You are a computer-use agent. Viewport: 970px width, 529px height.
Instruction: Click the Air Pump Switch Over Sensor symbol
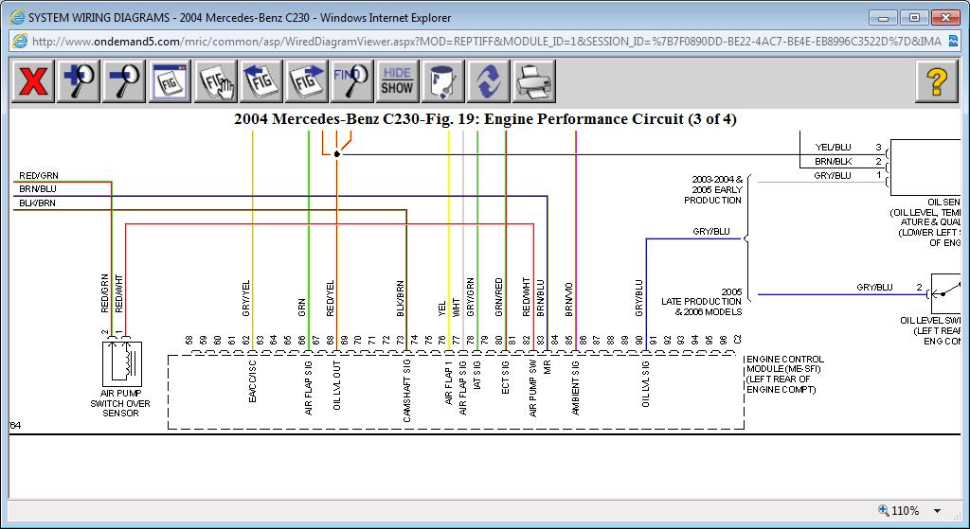[x=120, y=362]
